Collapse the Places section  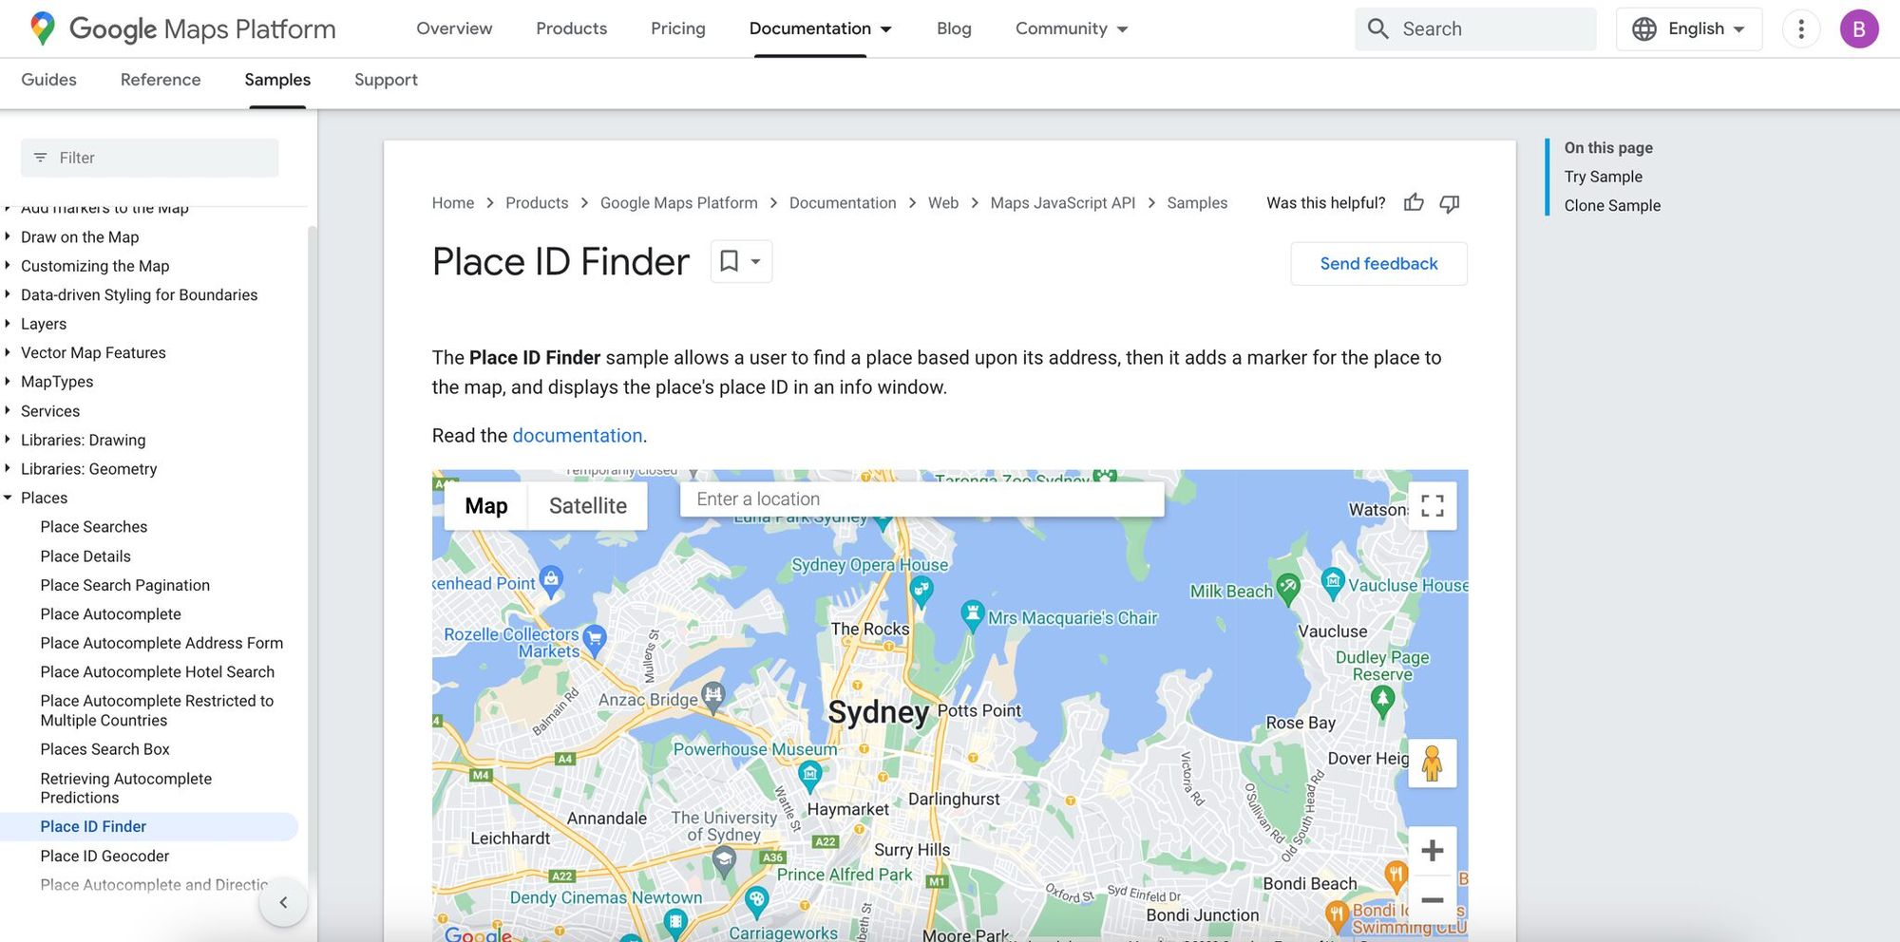coord(44,498)
